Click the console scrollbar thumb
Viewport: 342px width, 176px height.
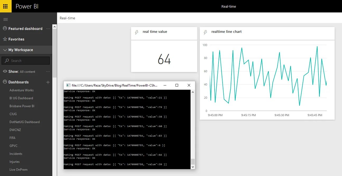coord(193,161)
